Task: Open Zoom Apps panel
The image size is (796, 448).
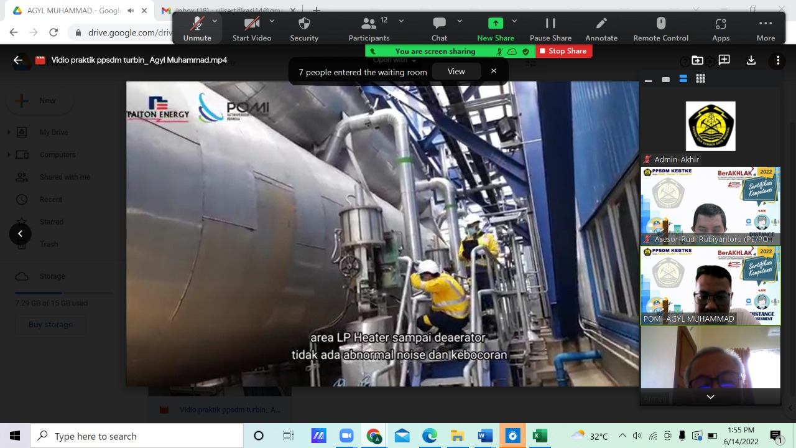Action: coord(721,29)
